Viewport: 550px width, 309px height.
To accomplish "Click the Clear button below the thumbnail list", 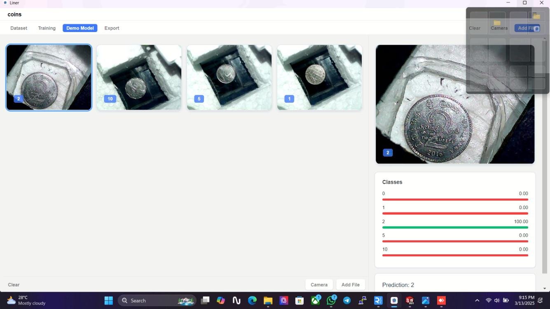I will (14, 285).
